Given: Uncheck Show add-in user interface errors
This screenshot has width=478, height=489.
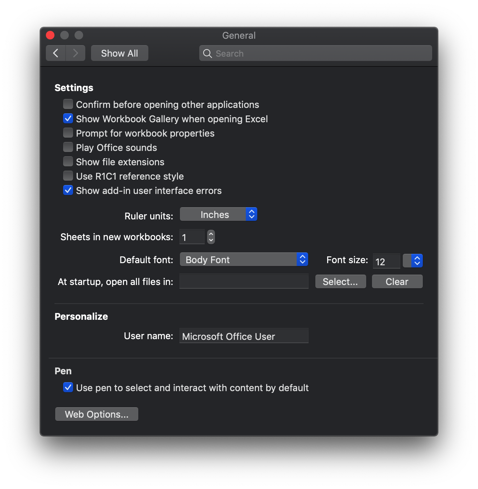Looking at the screenshot, I should (68, 190).
